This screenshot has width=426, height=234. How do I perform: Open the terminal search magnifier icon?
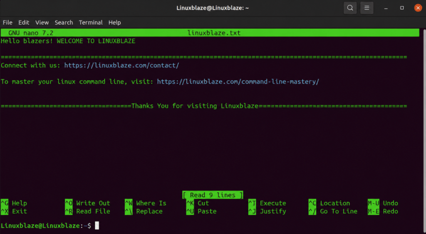pyautogui.click(x=350, y=8)
